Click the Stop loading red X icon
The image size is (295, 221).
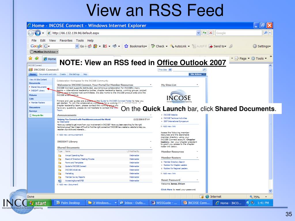pyautogui.click(x=211, y=33)
